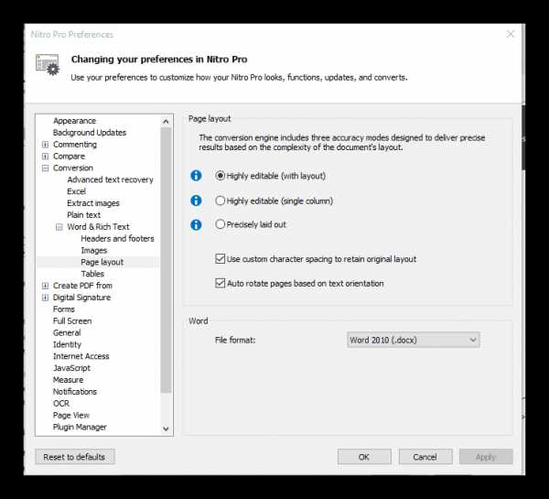549x499 pixels.
Task: Open Identity preferences
Action: click(x=67, y=344)
